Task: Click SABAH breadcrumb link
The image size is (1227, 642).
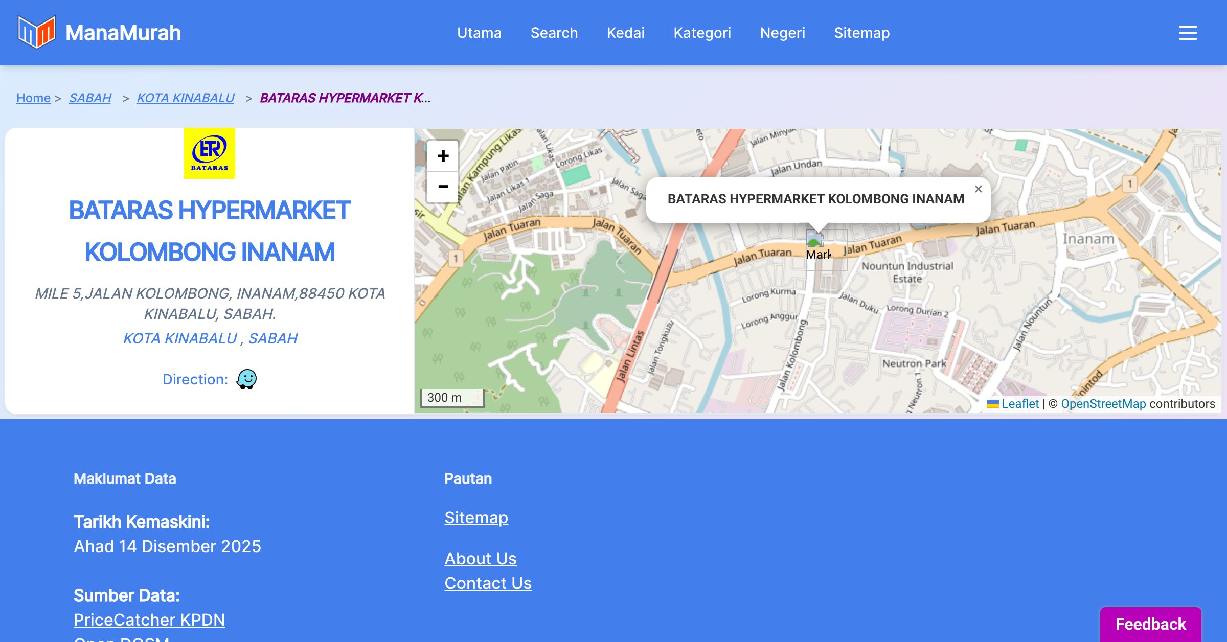Action: click(90, 98)
